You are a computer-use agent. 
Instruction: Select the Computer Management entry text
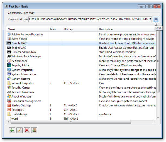(26, 101)
